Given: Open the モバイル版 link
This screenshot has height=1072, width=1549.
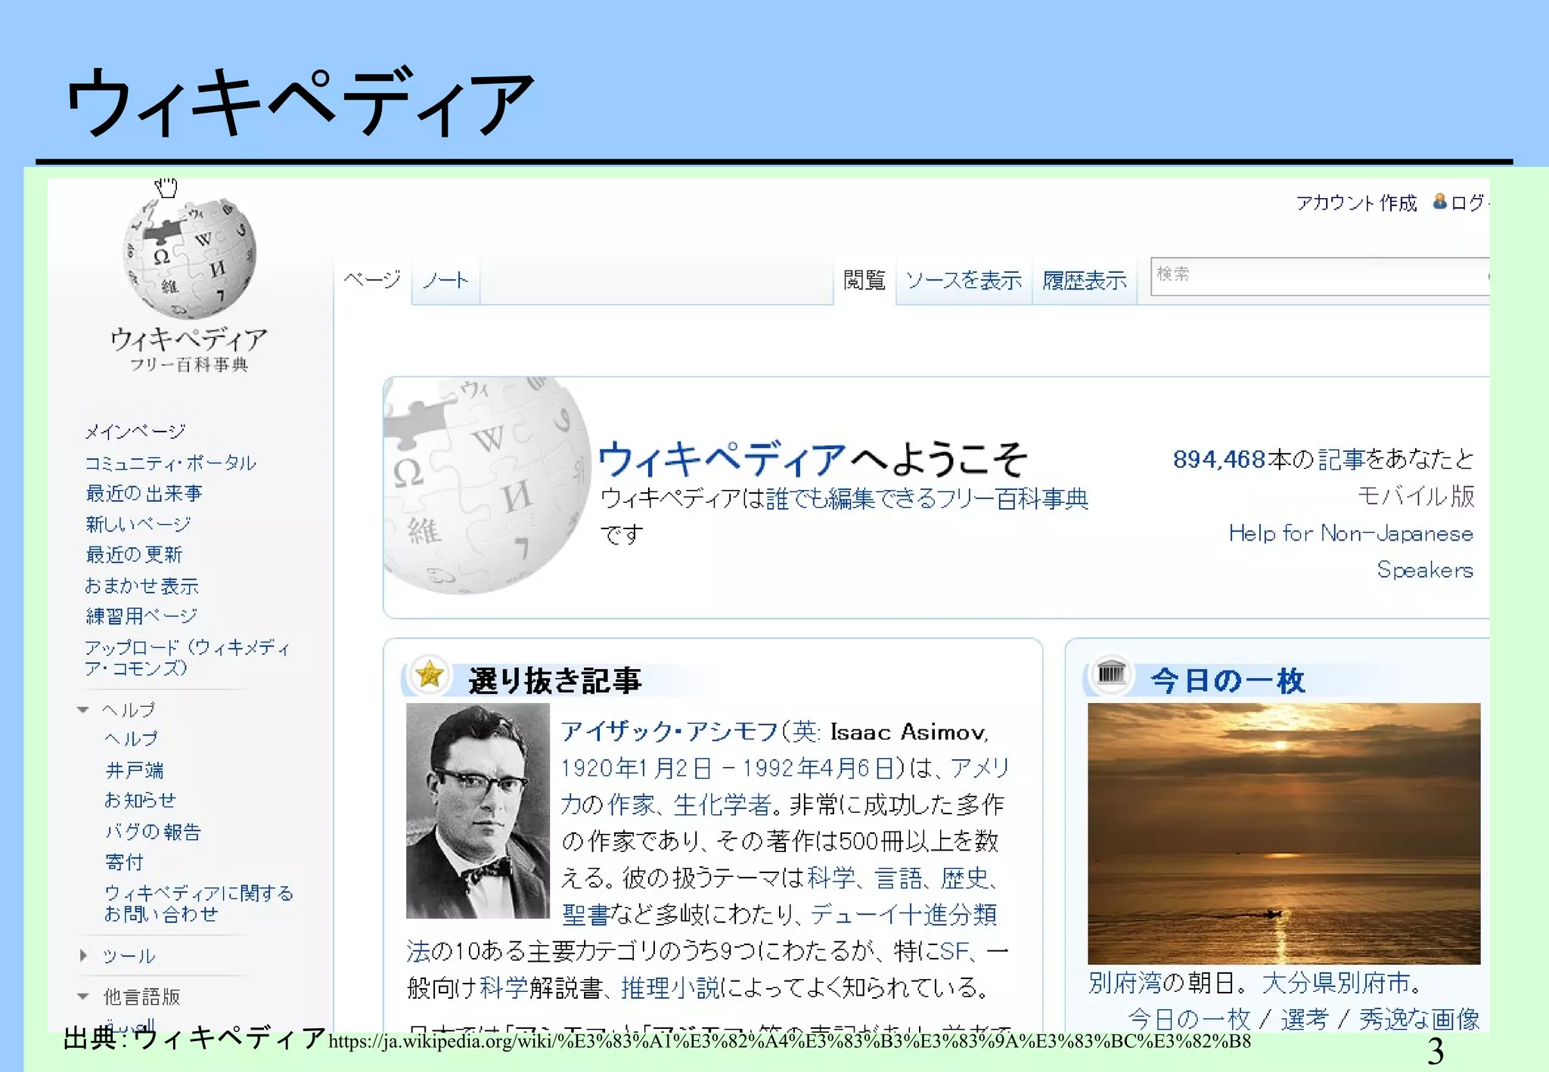Looking at the screenshot, I should 1416,496.
